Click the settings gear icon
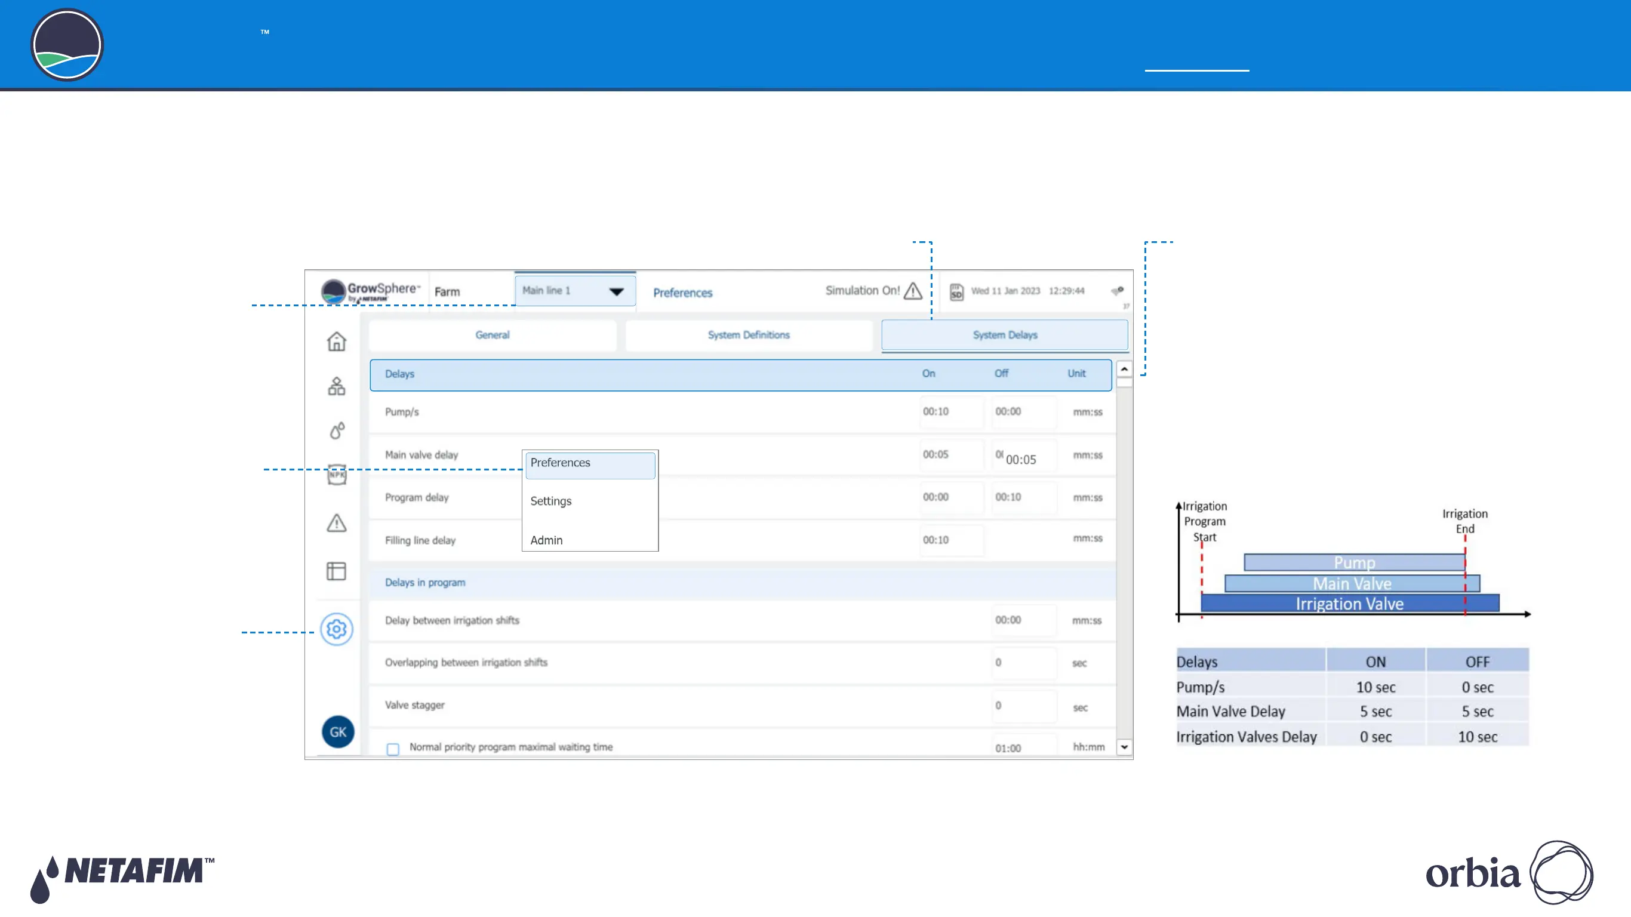The width and height of the screenshot is (1631, 917). coord(336,629)
